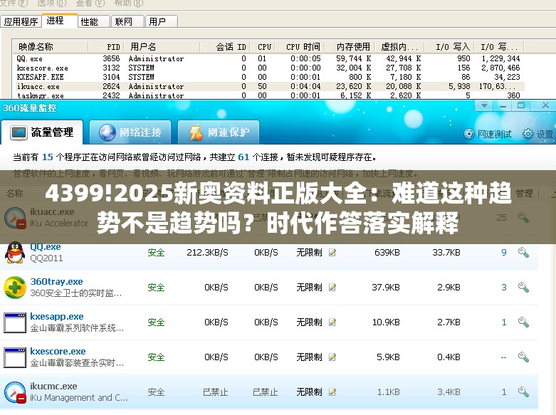Open the wrench manage icon for QQ.exe
556x415 pixels.
(523, 253)
